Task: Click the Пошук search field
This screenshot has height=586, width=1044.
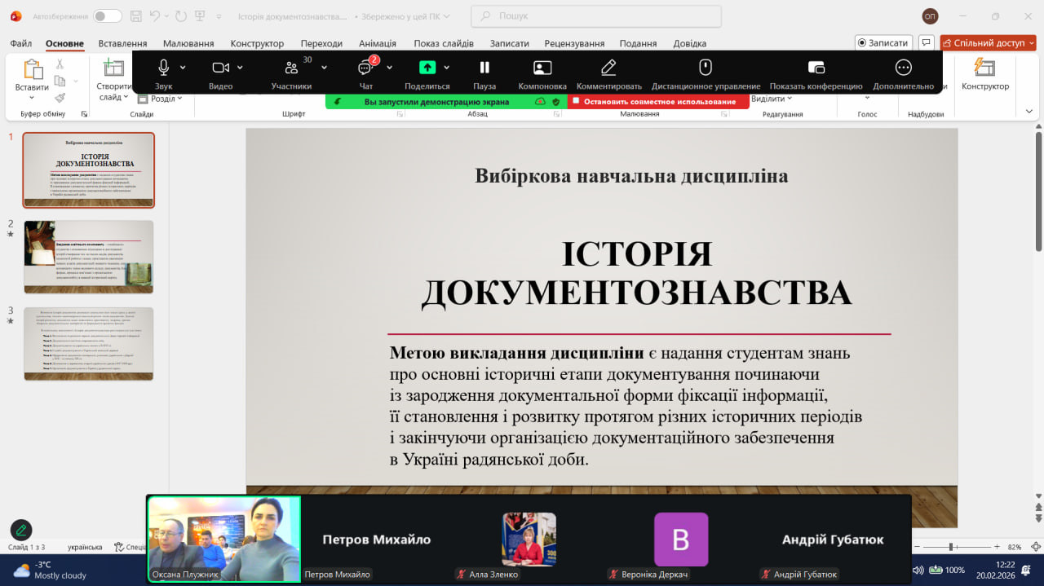Action: [x=596, y=16]
